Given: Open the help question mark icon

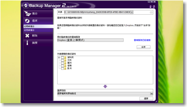Looking at the screenshot, I should (154, 7).
